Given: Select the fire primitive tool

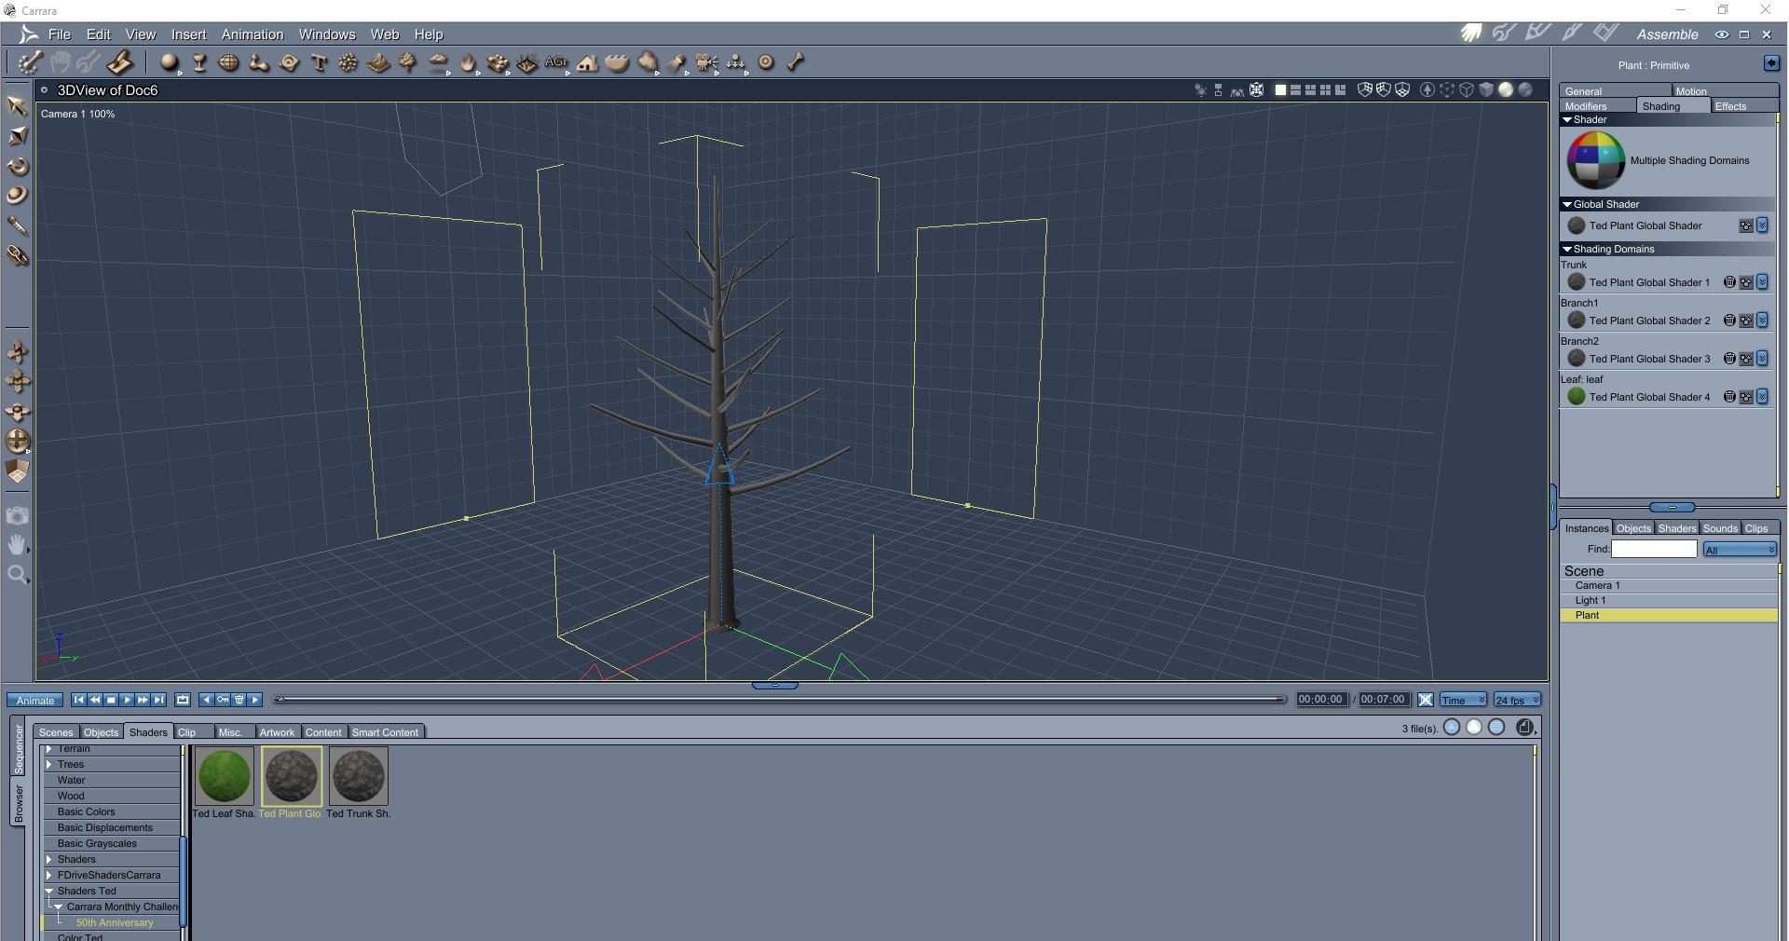Looking at the screenshot, I should coord(468,62).
